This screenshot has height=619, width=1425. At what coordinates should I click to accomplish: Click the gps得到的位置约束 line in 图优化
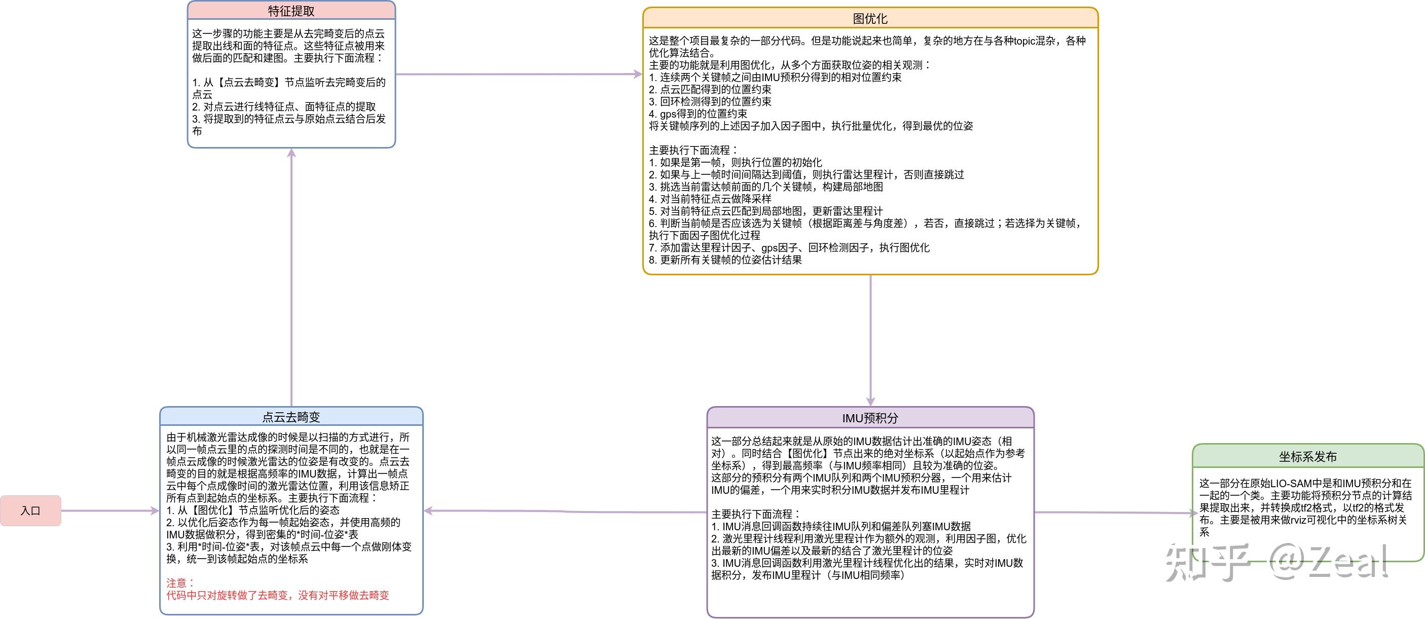[x=698, y=114]
